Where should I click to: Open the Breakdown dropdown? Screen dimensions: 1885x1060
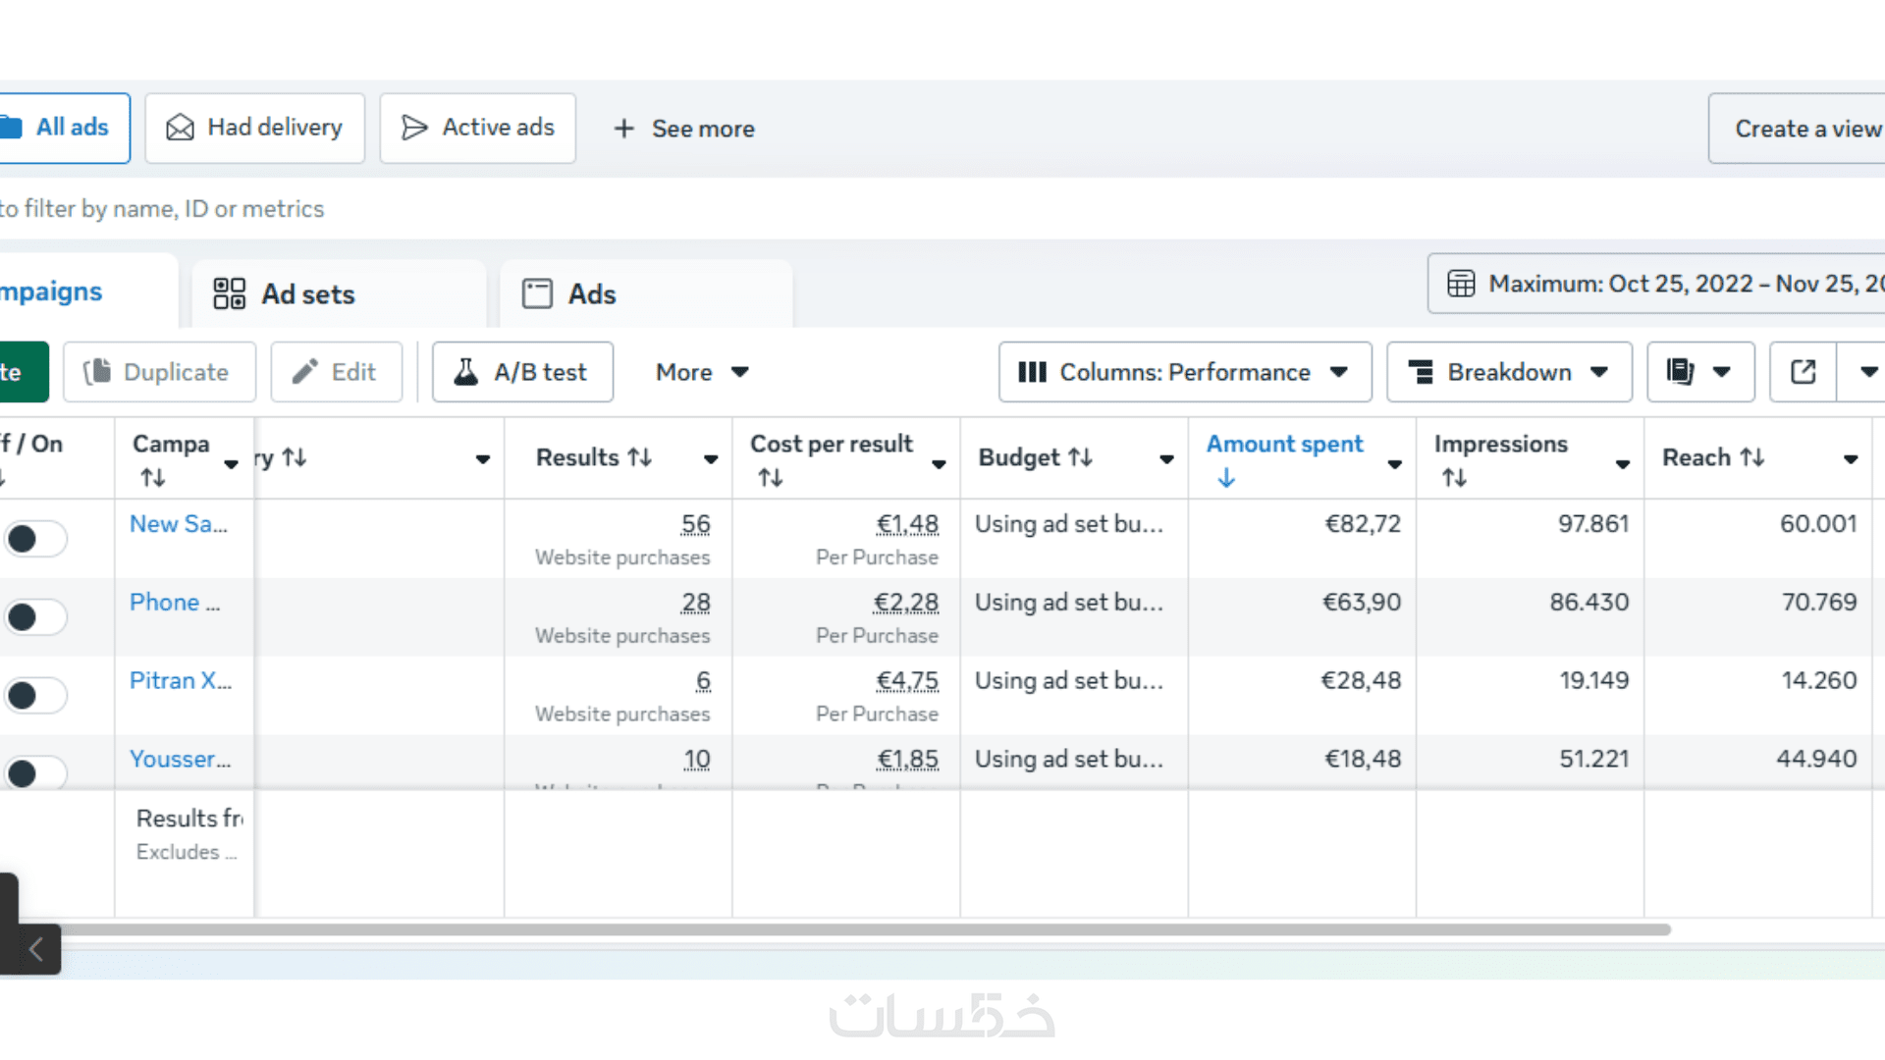(1508, 372)
